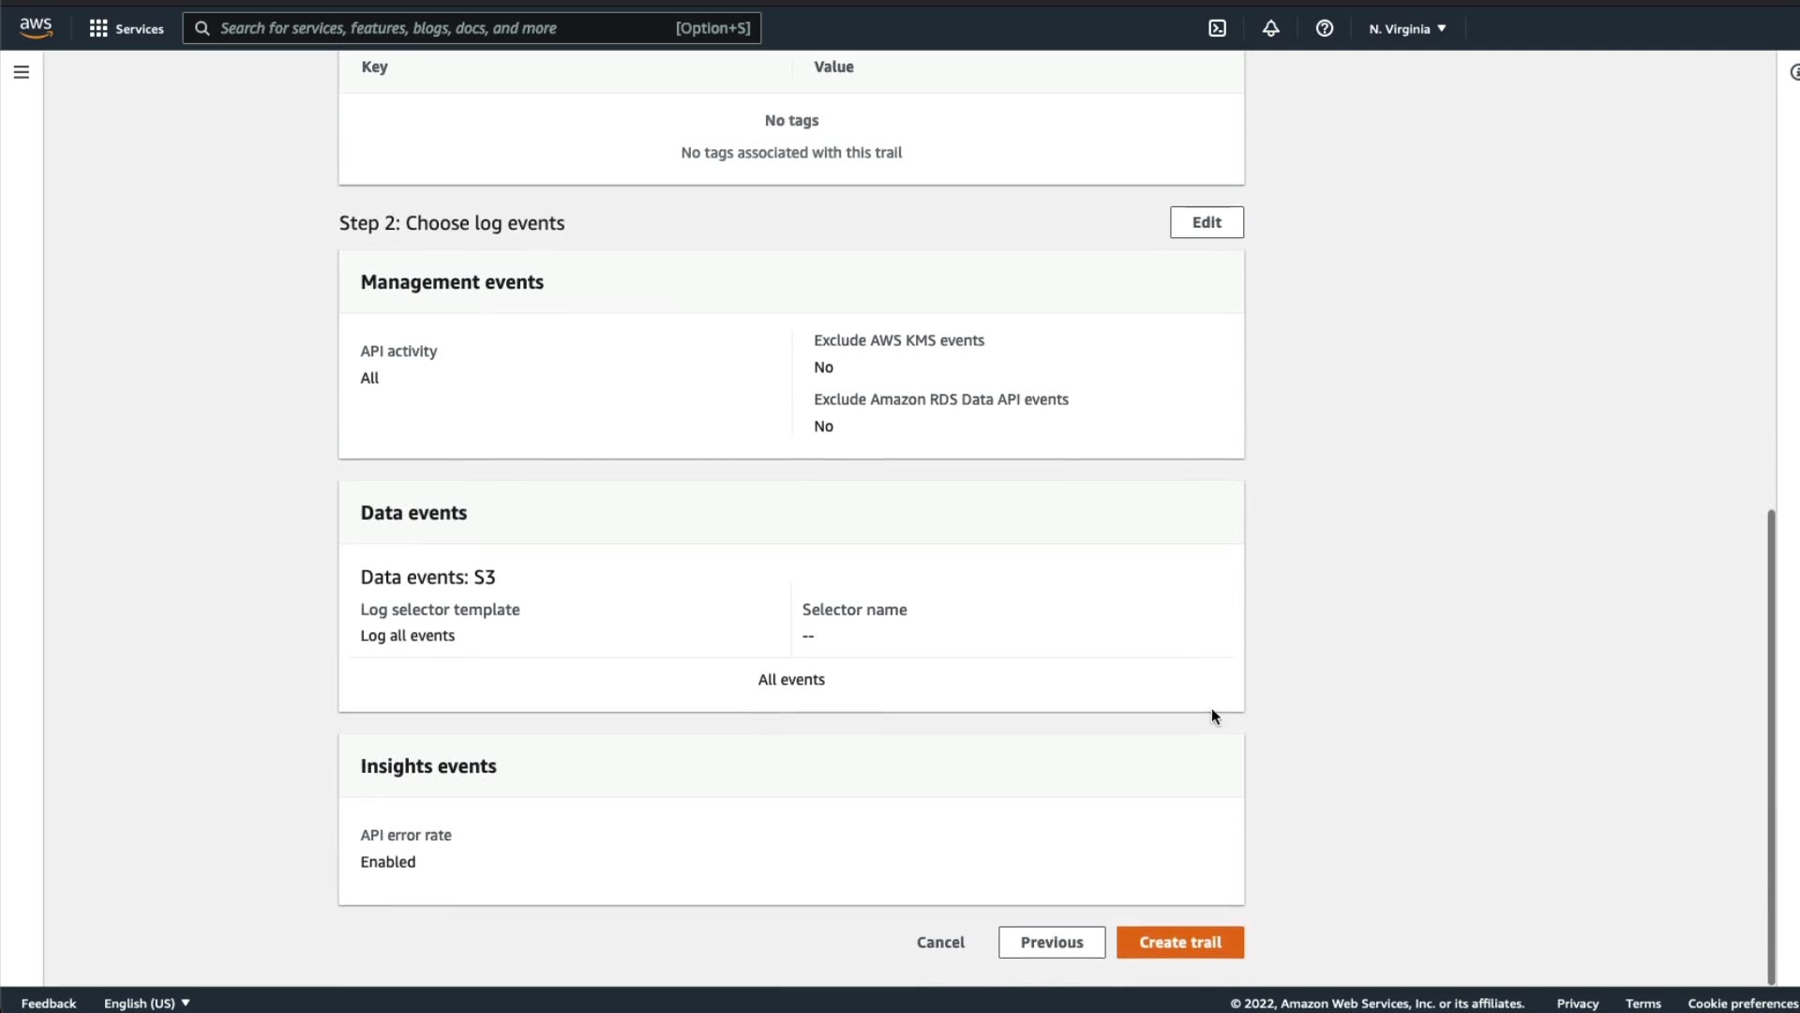Open the notifications bell

coord(1270,28)
